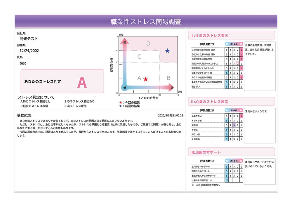Screen dimensions: 292x205
Task: Click the stress gradient bar above section Ⅰ scores
Action: tap(234, 44)
